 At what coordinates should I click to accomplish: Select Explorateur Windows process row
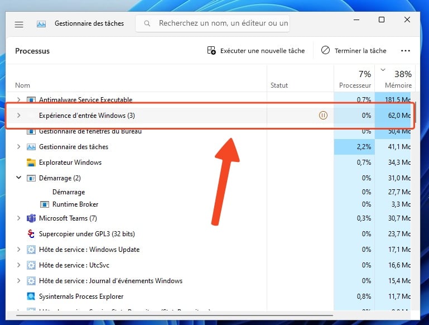point(209,162)
